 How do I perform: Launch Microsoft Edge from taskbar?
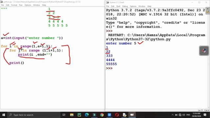tap(87, 115)
